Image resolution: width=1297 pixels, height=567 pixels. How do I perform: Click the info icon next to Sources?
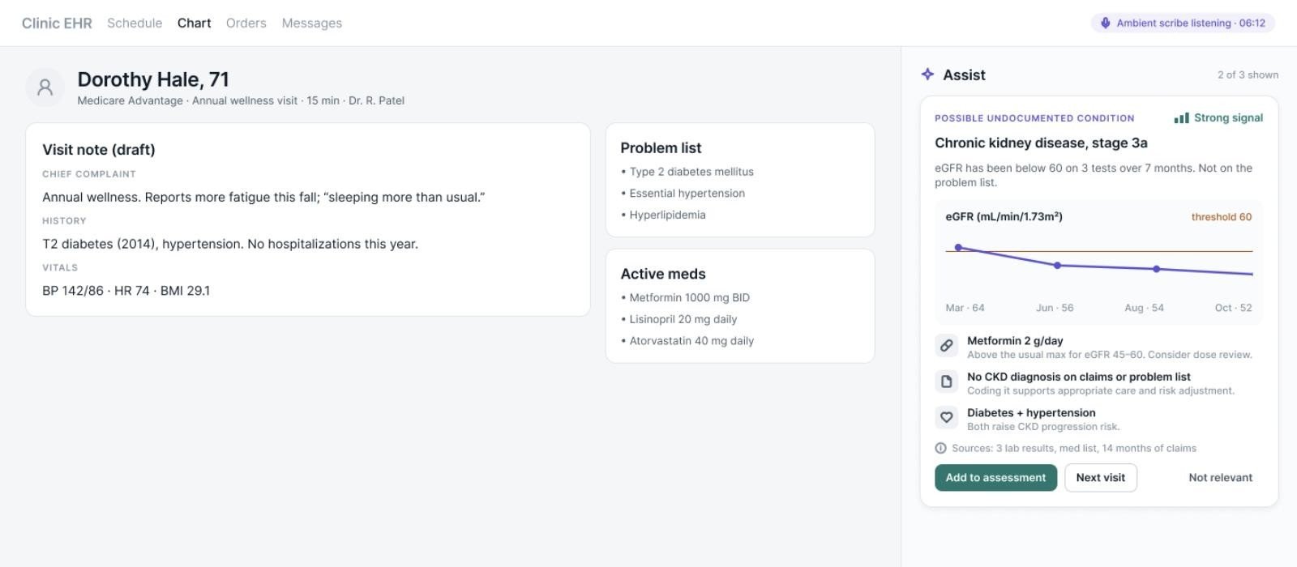[x=940, y=448]
